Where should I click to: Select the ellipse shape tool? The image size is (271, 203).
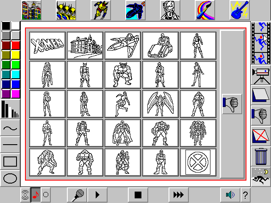pos(10,178)
